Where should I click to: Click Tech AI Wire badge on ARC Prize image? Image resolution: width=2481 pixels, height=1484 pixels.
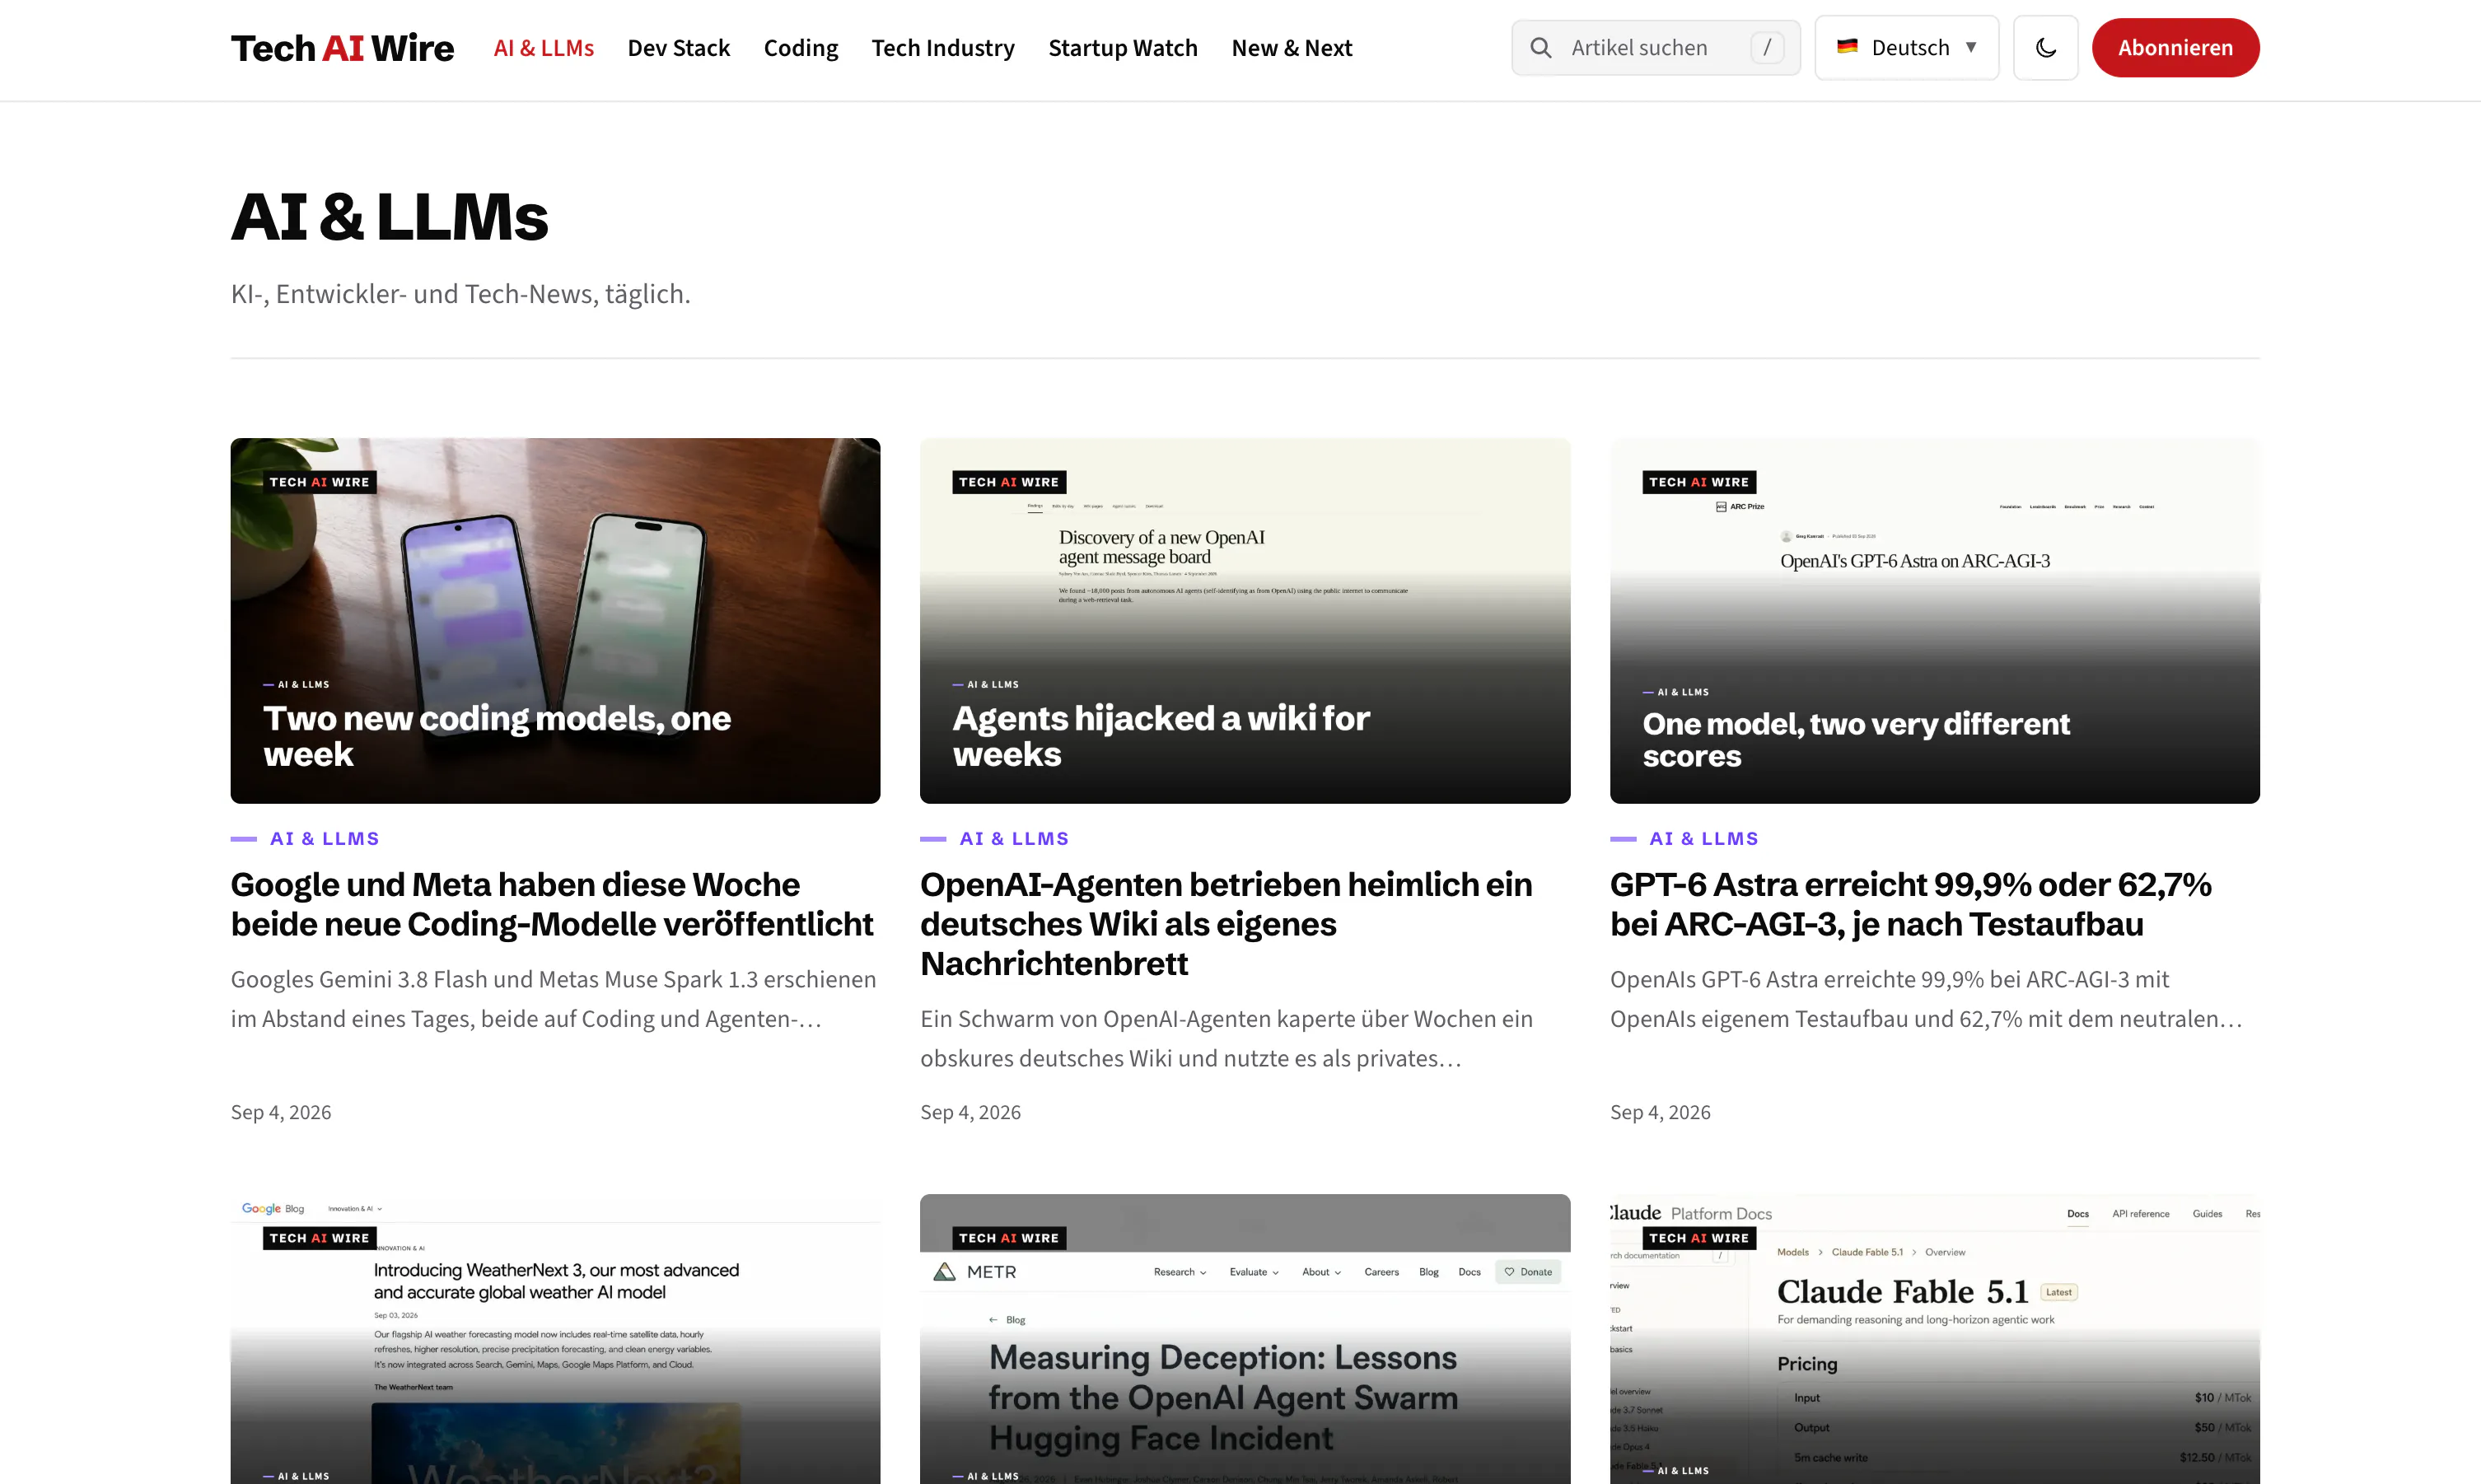(x=1699, y=482)
